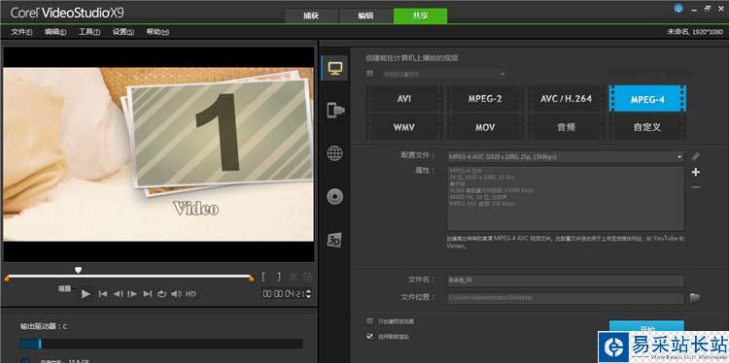Click the 文件位置 file location field
This screenshot has height=363, width=729.
(x=566, y=298)
